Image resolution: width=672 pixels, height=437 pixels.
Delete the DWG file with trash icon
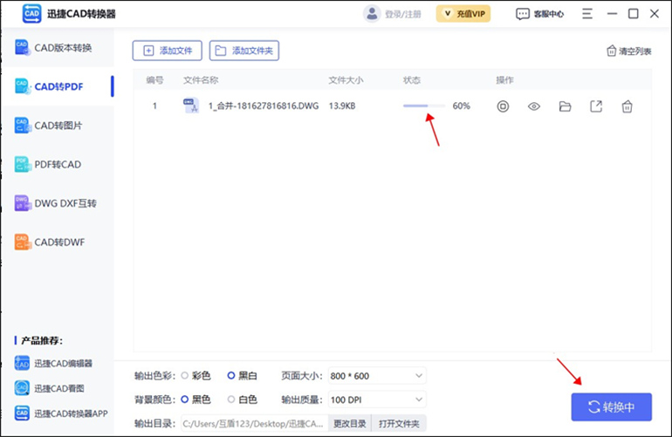[627, 106]
